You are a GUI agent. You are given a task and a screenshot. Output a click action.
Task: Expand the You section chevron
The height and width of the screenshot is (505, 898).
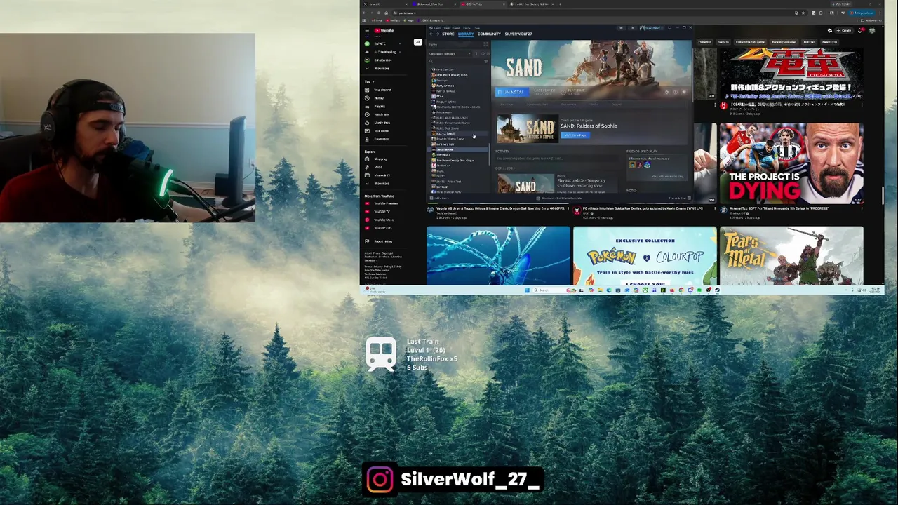click(373, 81)
